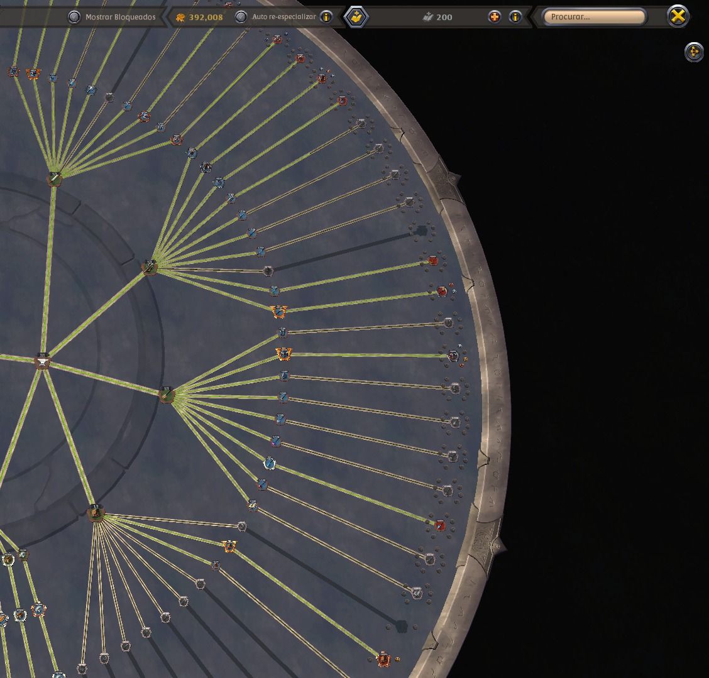709x678 pixels.
Task: Click the recenter icon below the close button
Action: coord(694,52)
